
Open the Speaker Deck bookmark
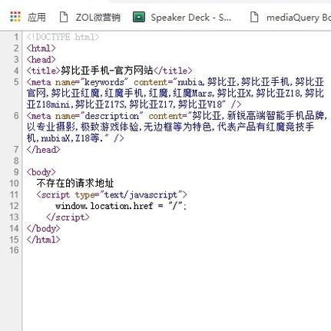(x=190, y=18)
